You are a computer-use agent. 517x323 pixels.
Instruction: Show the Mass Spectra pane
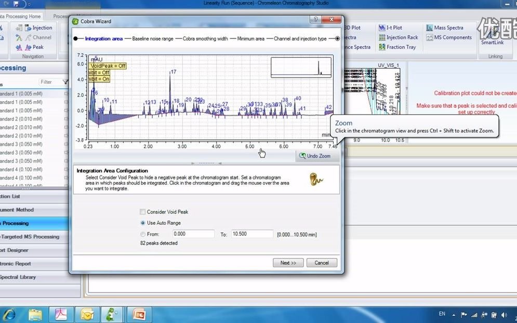tap(444, 28)
